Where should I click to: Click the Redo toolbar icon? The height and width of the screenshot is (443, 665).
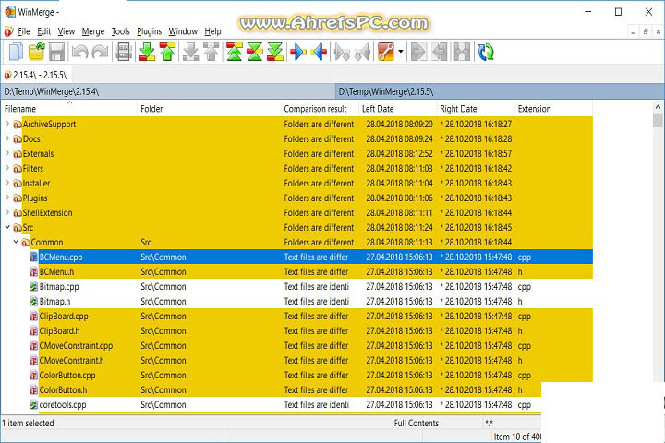pyautogui.click(x=100, y=52)
